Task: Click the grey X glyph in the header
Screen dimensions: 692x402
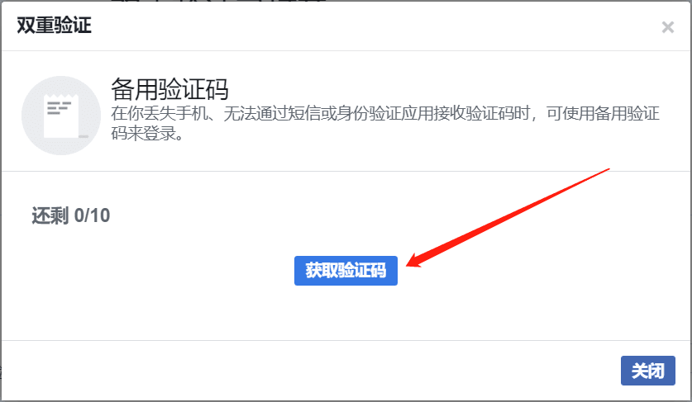Action: [x=668, y=27]
